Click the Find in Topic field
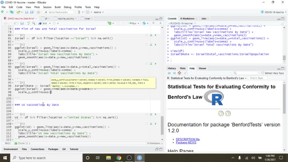 click(256, 78)
